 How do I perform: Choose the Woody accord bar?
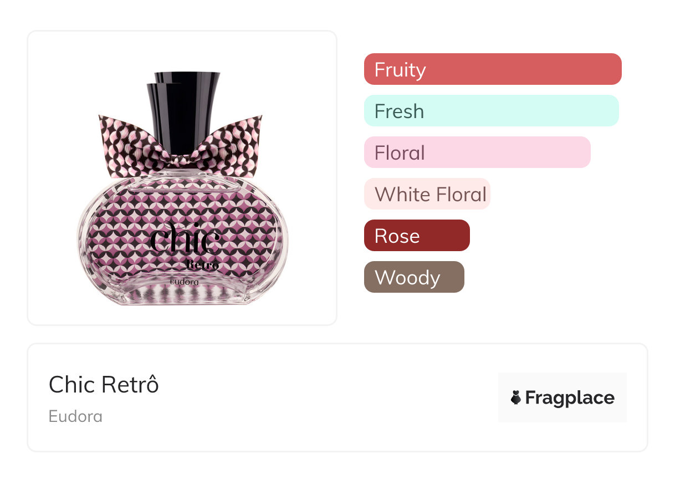point(413,277)
